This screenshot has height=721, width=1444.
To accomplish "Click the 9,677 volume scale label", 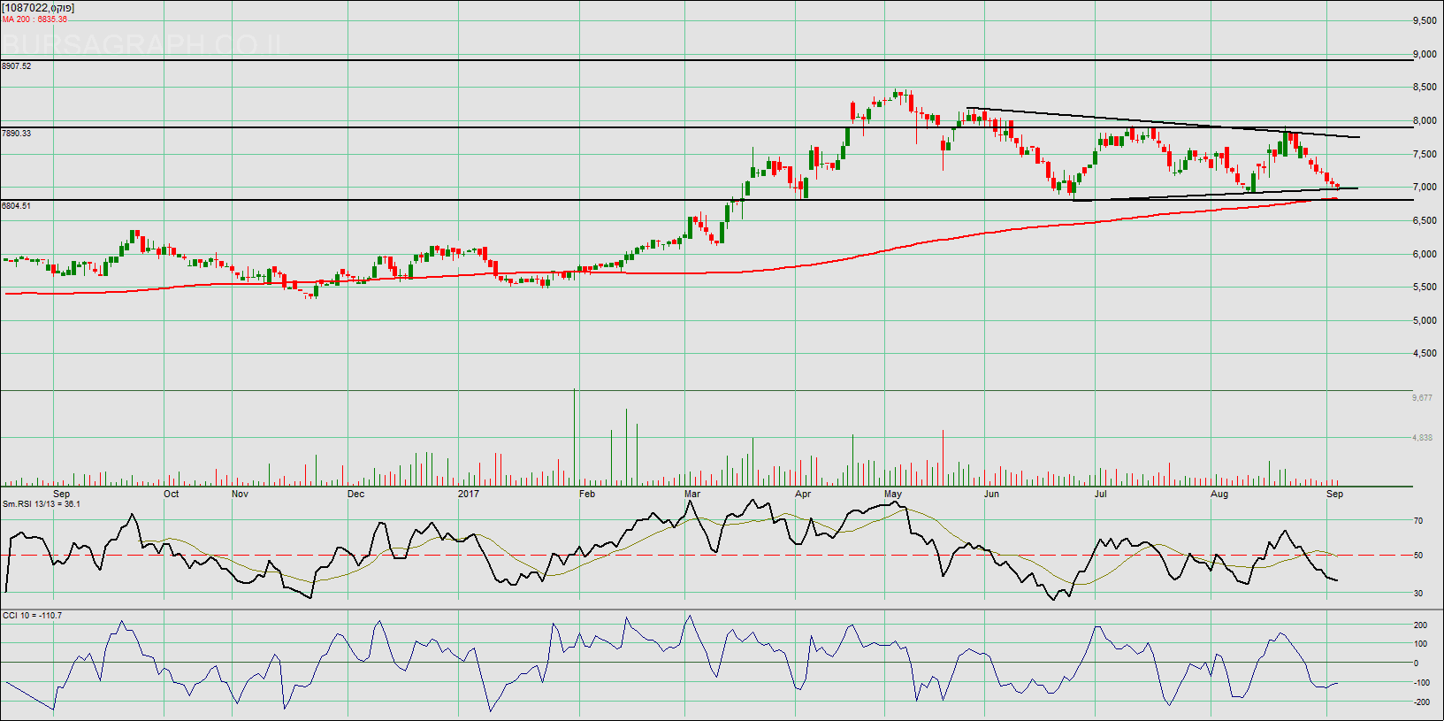I will pos(1422,398).
